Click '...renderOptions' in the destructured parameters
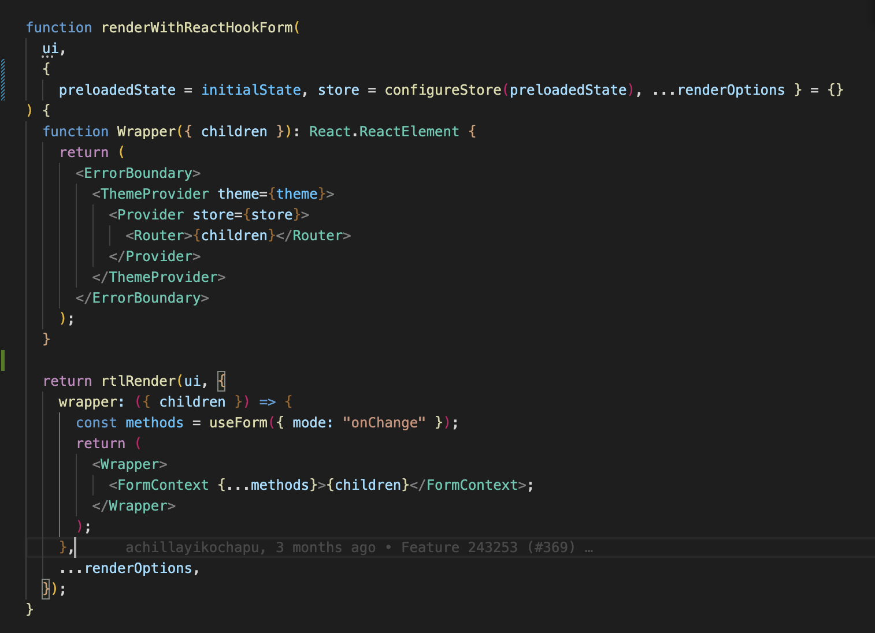Viewport: 875px width, 633px height. pos(718,90)
